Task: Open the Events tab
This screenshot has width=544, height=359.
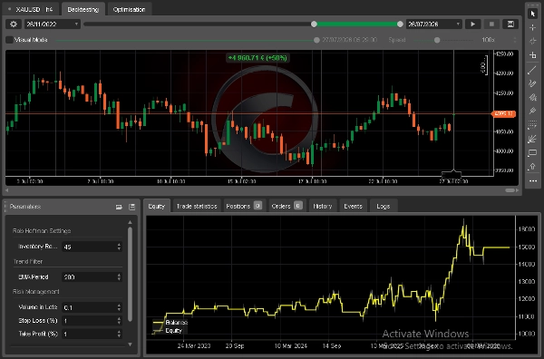Action: pos(354,206)
